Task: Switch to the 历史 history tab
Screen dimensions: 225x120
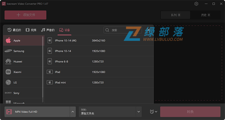Action: tap(205, 15)
